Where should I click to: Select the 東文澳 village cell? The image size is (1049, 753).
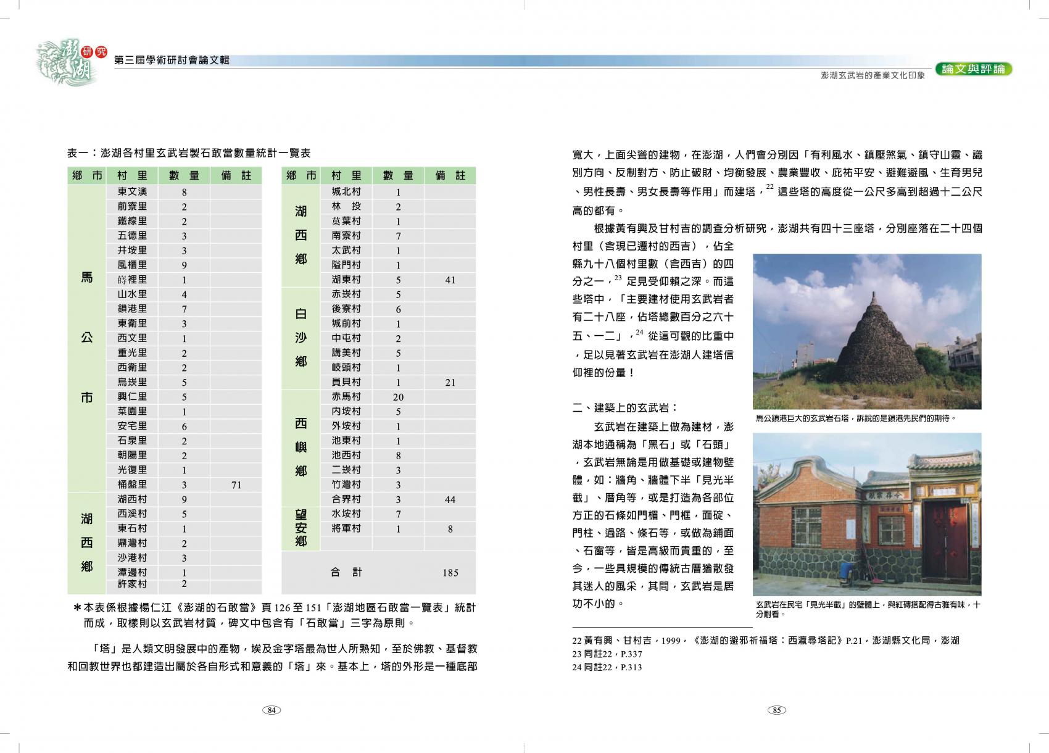[132, 192]
